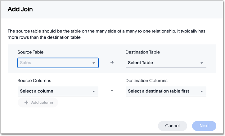Click the Add Join dialog title

20,9
